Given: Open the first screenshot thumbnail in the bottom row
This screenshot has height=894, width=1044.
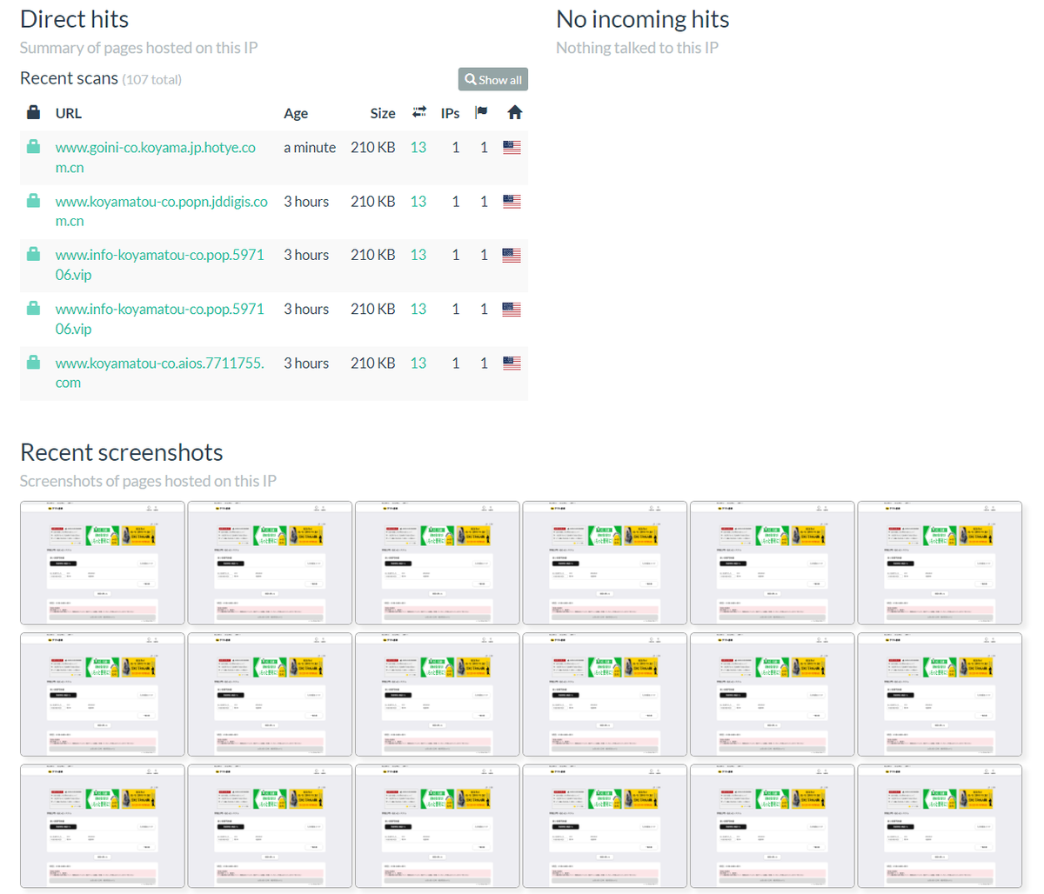Looking at the screenshot, I should [x=103, y=827].
